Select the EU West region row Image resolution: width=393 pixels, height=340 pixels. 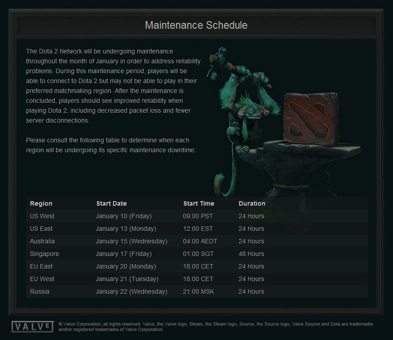[42, 279]
